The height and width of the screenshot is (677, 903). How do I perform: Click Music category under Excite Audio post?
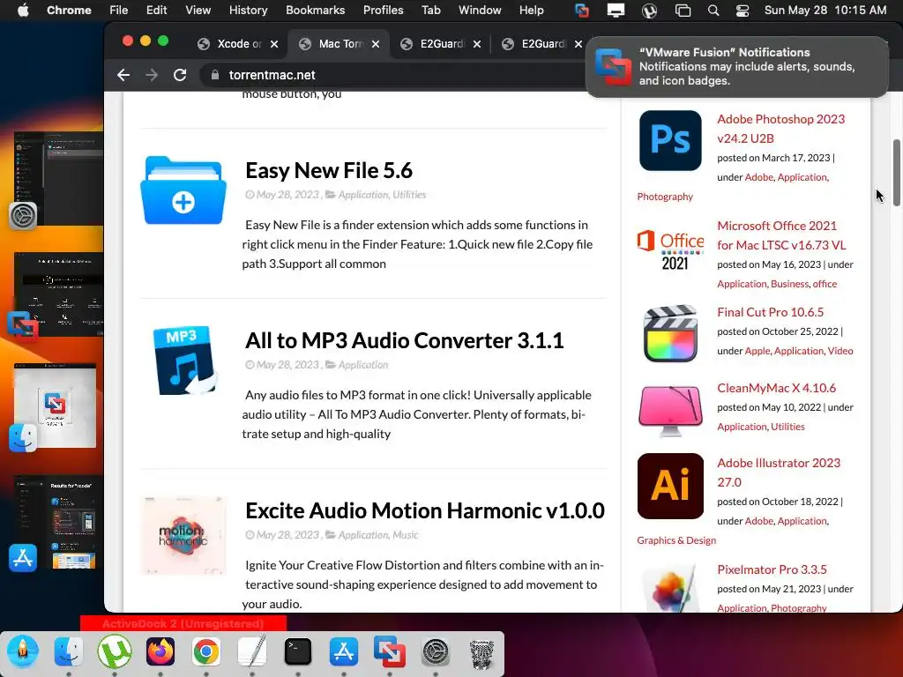[x=405, y=535]
